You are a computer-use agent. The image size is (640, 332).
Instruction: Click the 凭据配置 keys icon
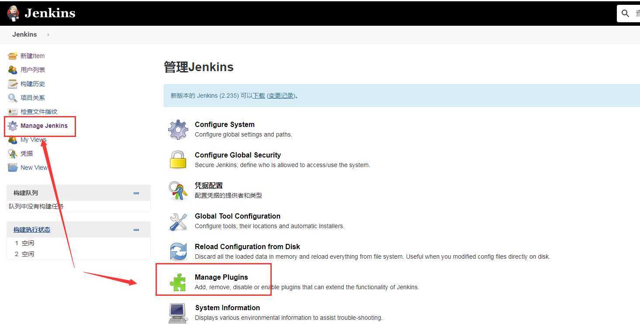(x=178, y=191)
